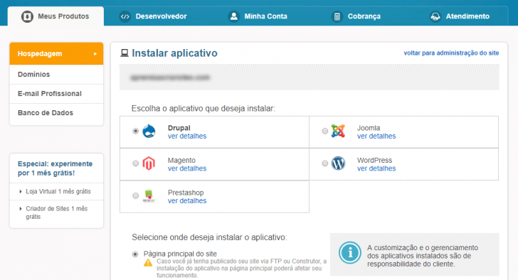518x280 pixels.
Task: Click the Prestashop logo icon
Action: click(149, 196)
